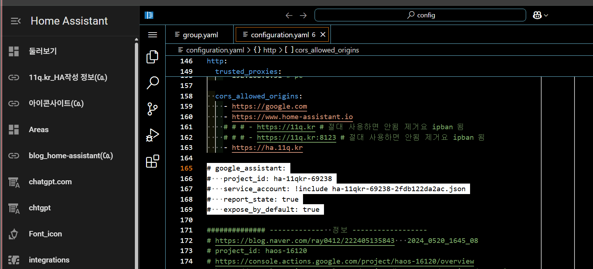Click the chatgpt.com sidebar icon
This screenshot has height=269, width=593.
pos(14,182)
